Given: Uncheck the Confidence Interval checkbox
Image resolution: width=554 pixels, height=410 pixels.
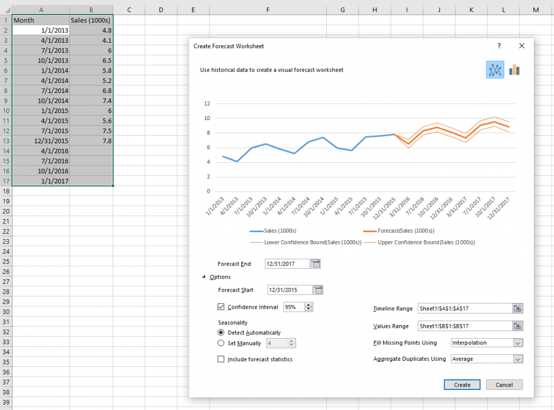Looking at the screenshot, I should [x=221, y=307].
